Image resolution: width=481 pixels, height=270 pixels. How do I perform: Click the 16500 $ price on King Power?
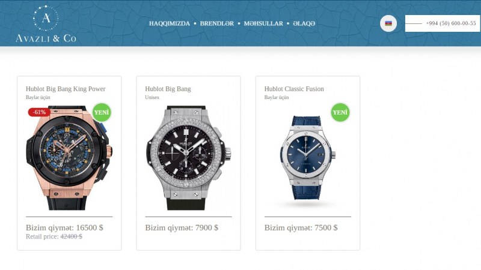click(90, 228)
